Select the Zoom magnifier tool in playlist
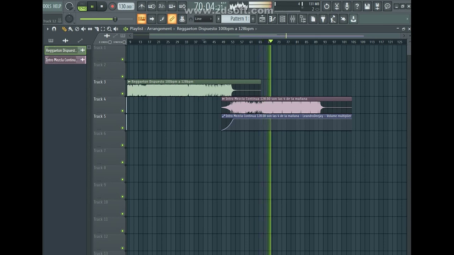Screen dimensions: 454x255 109,29
